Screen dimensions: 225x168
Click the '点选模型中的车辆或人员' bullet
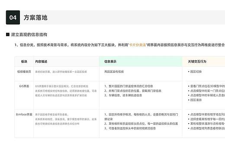[206, 95]
